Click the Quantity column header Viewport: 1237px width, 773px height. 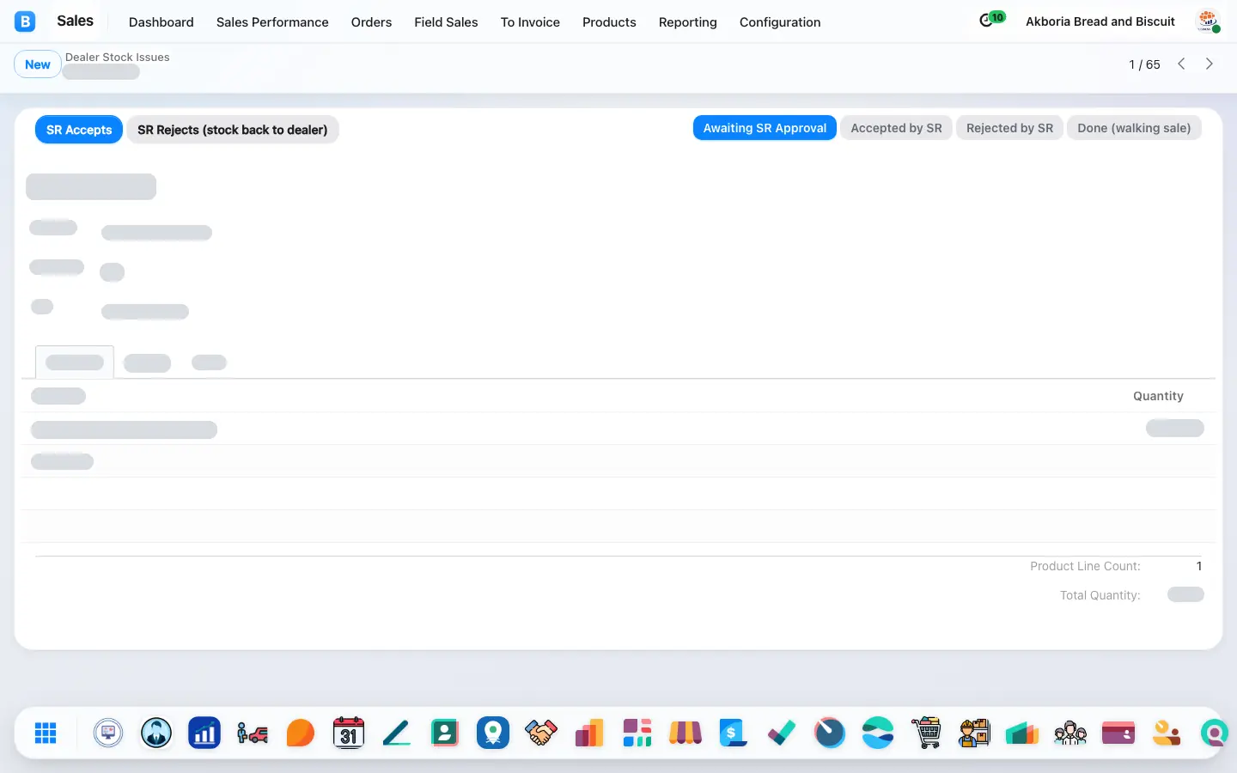1158,396
